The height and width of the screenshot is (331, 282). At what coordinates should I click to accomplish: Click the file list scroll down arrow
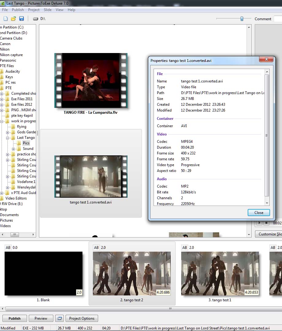tap(249, 234)
